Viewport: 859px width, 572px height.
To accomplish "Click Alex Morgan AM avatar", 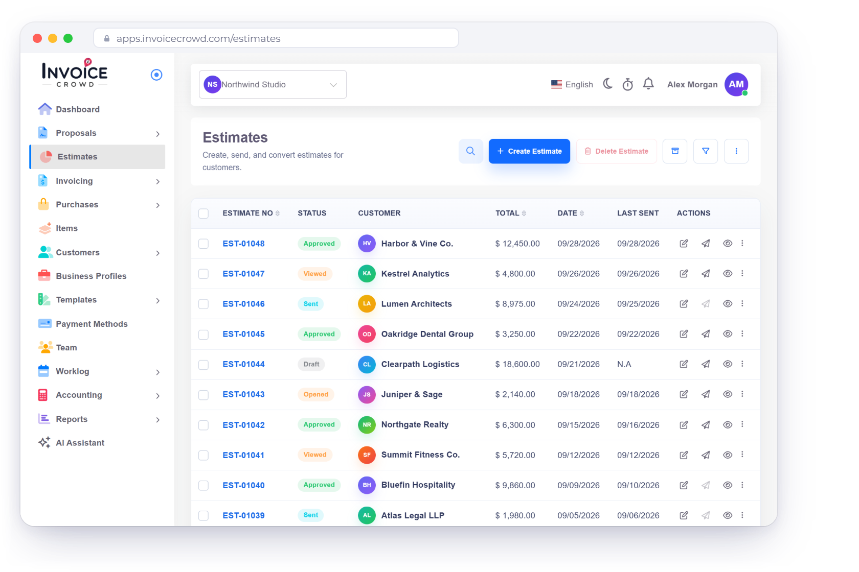I will [736, 84].
